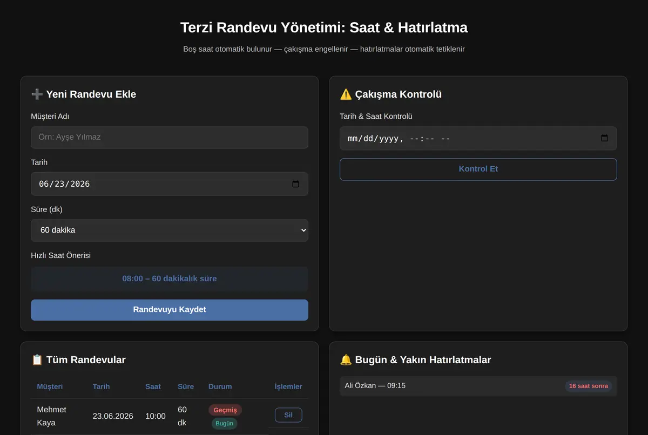Click the Tarih date field showing 06/23/2026
This screenshot has width=648, height=435.
pyautogui.click(x=170, y=184)
